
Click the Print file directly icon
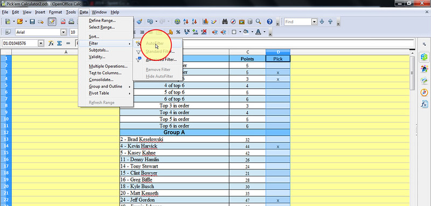click(x=71, y=22)
